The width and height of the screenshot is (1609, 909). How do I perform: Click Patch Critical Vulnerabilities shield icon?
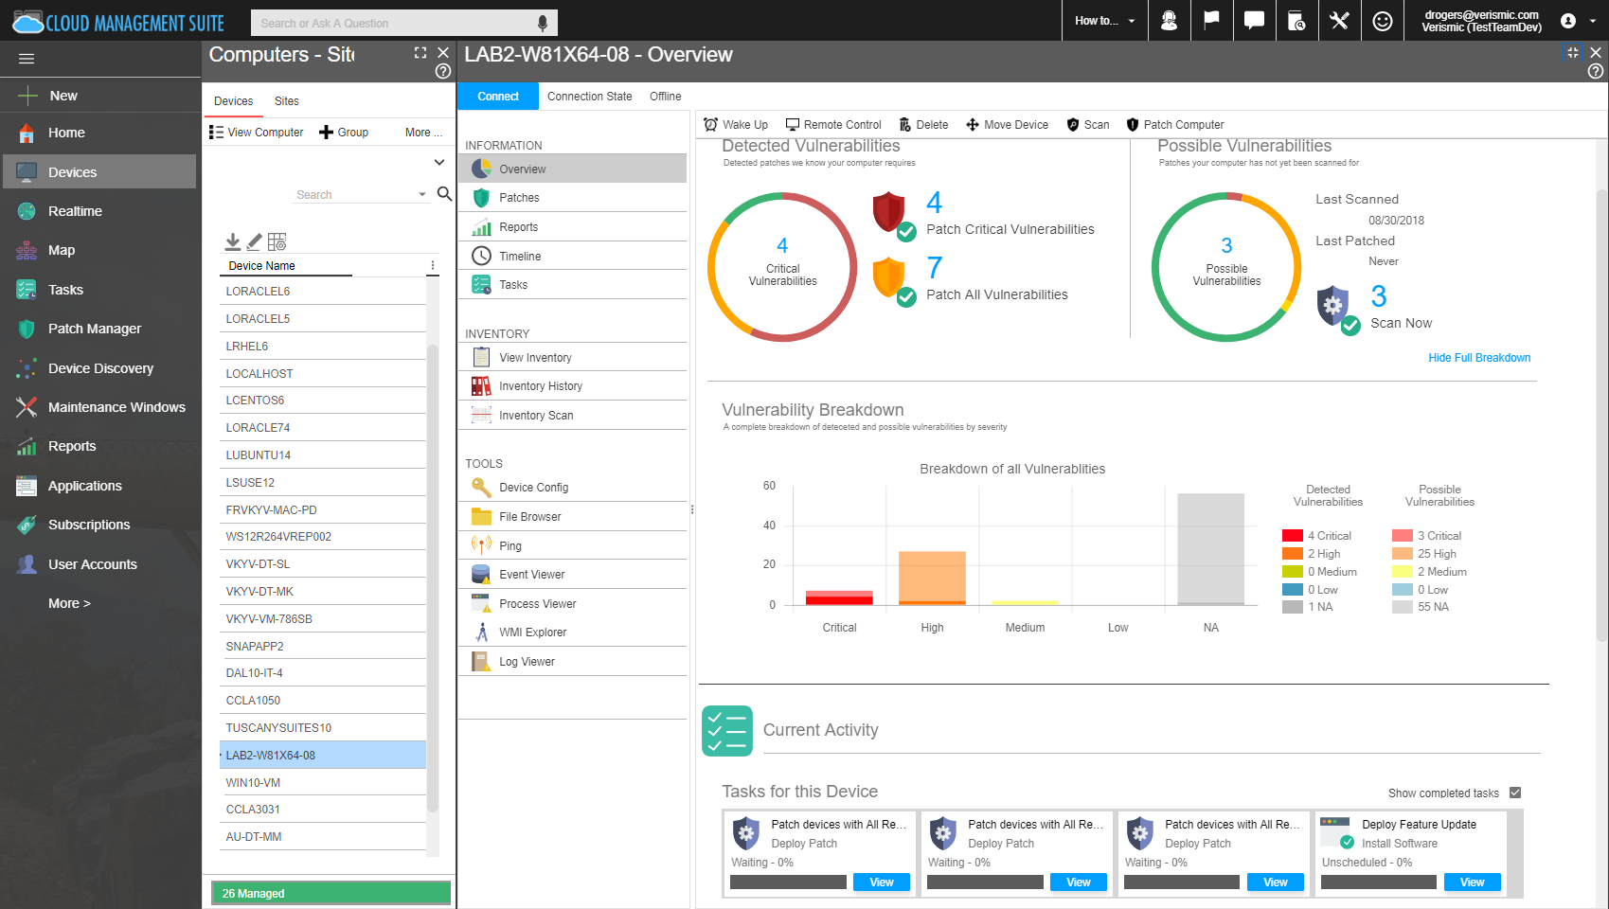(893, 215)
